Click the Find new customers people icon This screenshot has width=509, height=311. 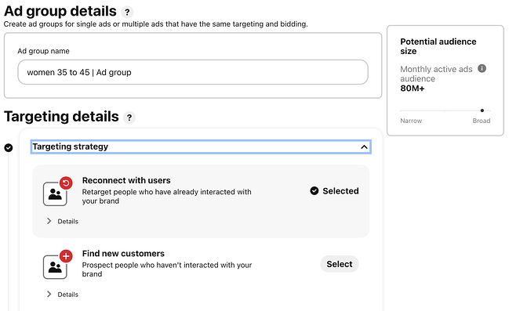click(x=55, y=267)
